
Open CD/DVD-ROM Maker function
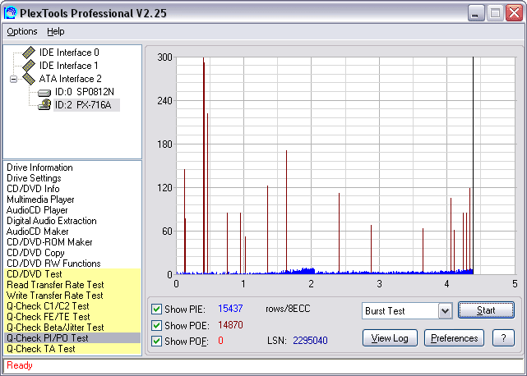49,242
